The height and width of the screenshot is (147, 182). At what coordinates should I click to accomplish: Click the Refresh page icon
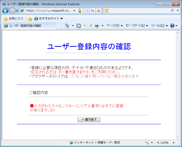pyautogui.click(x=93, y=11)
